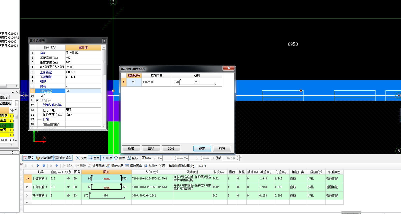
Task: Click the Y offset input field
Action: coord(194,158)
